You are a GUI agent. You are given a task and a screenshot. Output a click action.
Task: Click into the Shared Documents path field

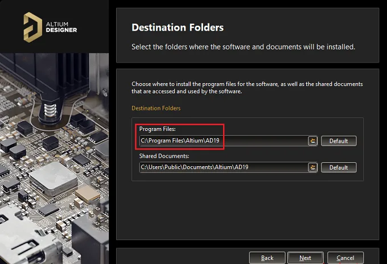tap(224, 167)
